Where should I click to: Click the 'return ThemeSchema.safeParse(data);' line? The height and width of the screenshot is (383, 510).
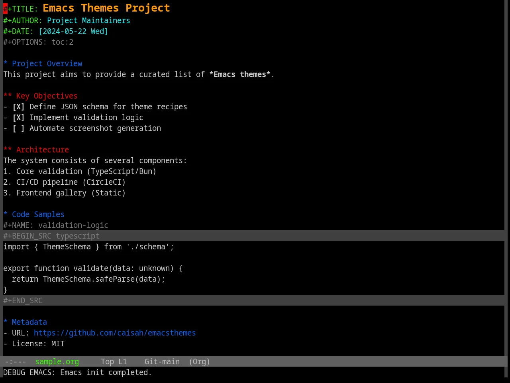pos(88,279)
